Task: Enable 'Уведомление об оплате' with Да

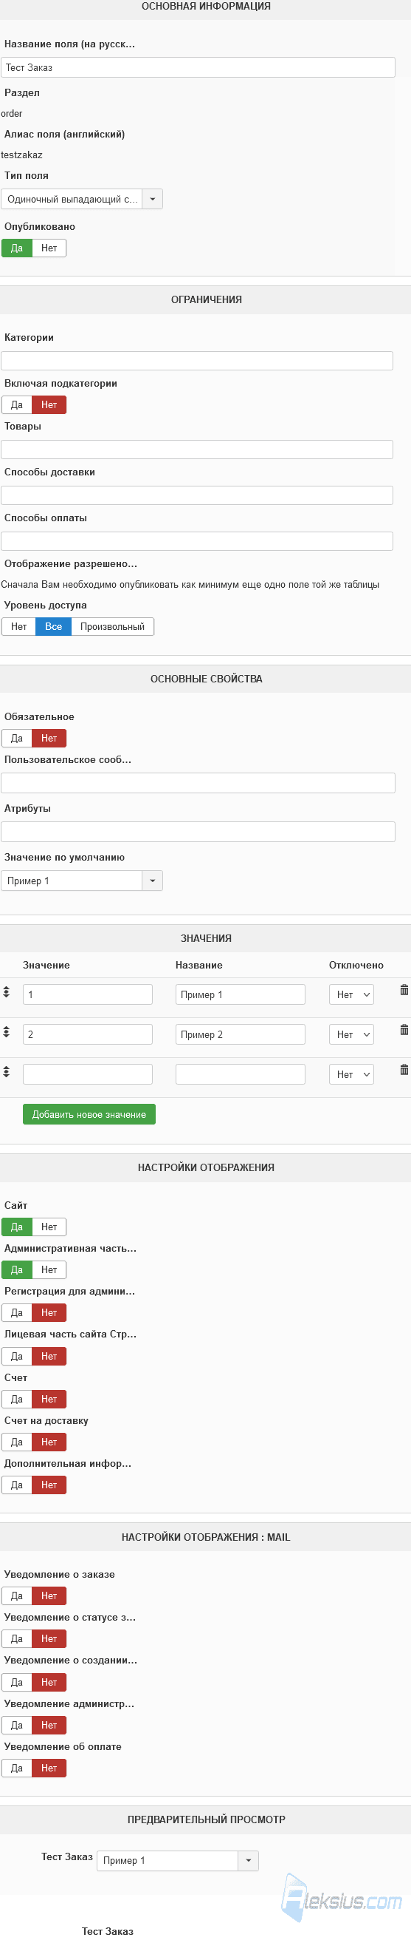Action: pos(16,1768)
